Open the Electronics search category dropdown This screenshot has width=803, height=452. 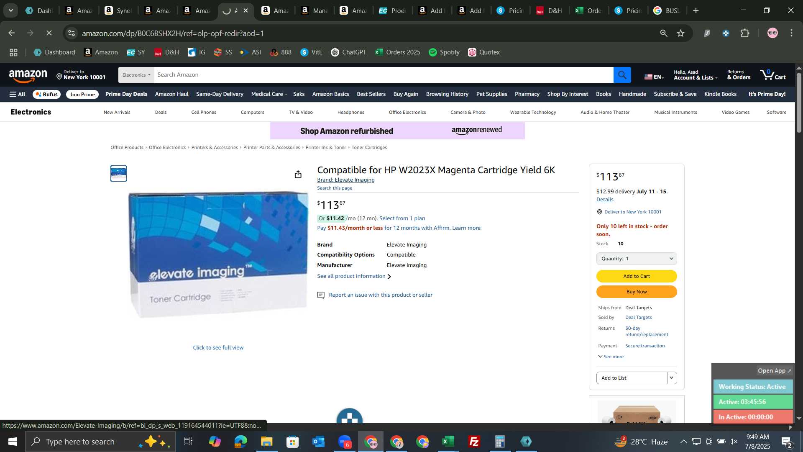[x=136, y=75]
